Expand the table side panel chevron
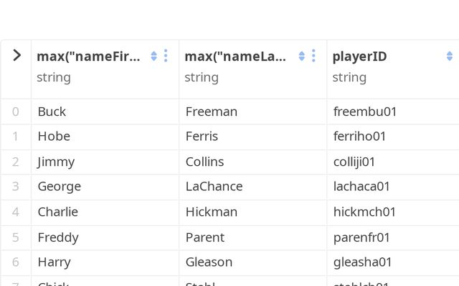The width and height of the screenshot is (459, 286). pyautogui.click(x=16, y=56)
